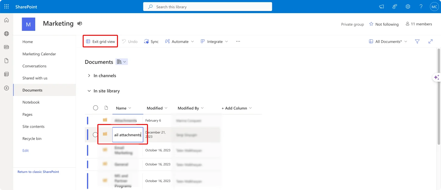Image resolution: width=441 pixels, height=190 pixels.
Task: Open Shared with us in site navigation
Action: point(35,78)
